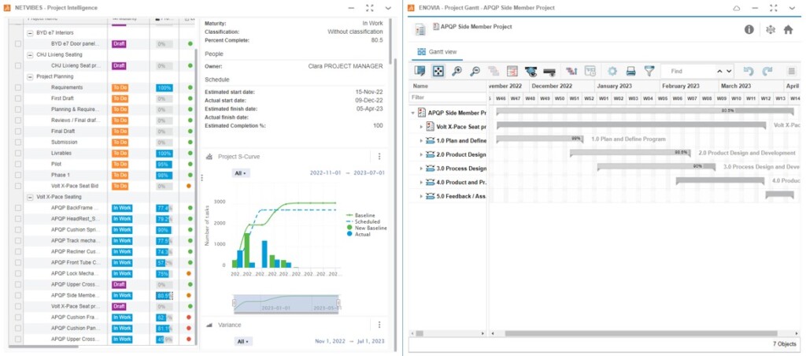Click the crossed-arrows icon beside home
Image resolution: width=806 pixels, height=356 pixels.
(770, 30)
